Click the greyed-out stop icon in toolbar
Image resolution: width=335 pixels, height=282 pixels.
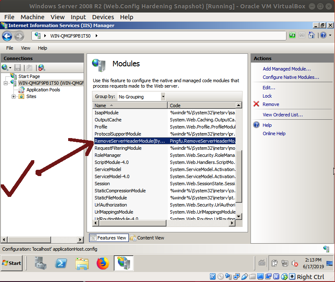coord(302,35)
